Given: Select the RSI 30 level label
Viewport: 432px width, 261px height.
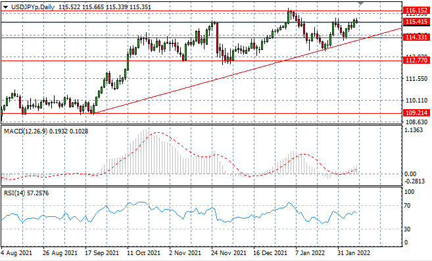Looking at the screenshot, I should (x=407, y=229).
